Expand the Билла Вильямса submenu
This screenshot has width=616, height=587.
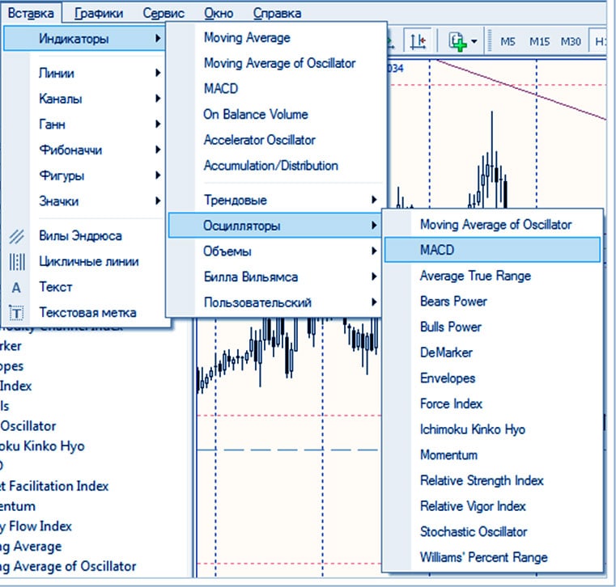click(x=275, y=277)
